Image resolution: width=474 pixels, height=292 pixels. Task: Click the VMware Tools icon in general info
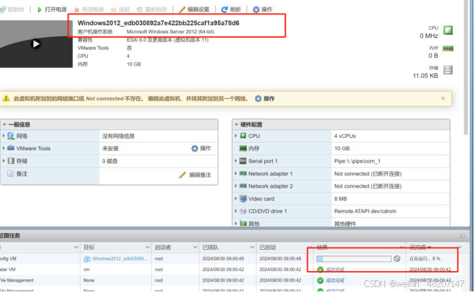[11, 148]
